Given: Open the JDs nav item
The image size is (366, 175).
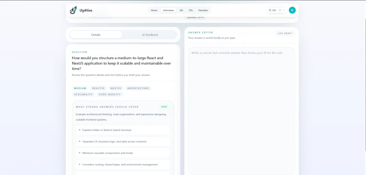Looking at the screenshot, I should tap(181, 10).
